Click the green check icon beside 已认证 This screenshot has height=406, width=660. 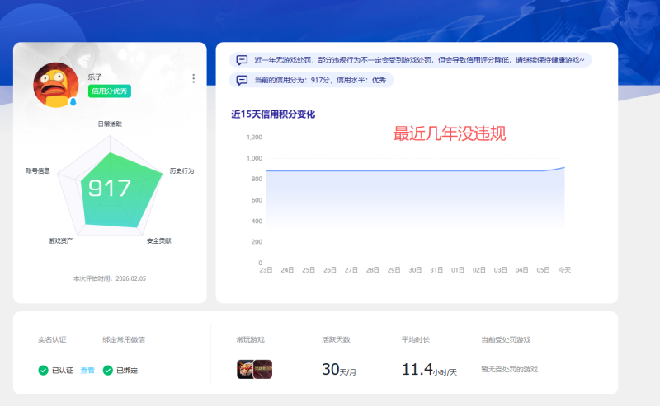tap(43, 371)
